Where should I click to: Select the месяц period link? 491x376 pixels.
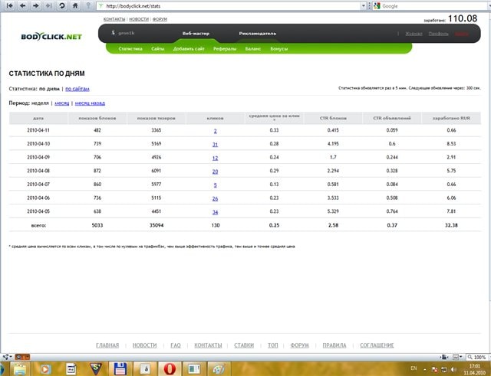click(62, 102)
